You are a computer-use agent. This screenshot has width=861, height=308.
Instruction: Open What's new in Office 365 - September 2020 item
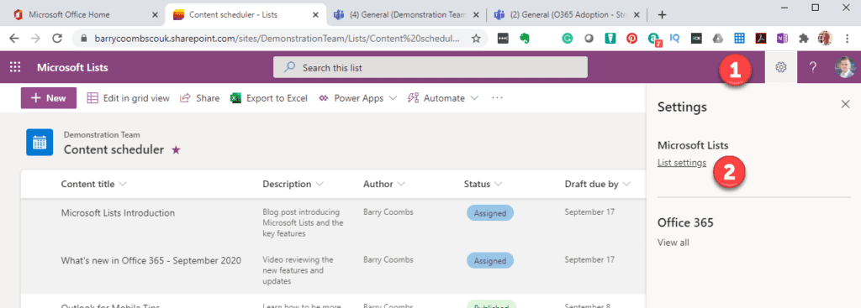tap(151, 260)
